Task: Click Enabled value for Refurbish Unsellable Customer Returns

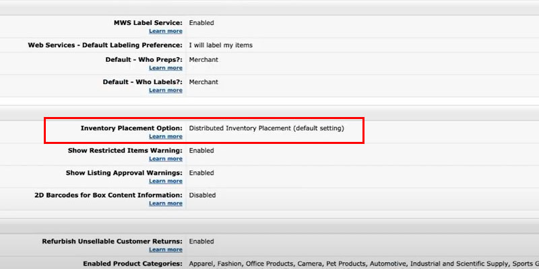Action: click(201, 241)
